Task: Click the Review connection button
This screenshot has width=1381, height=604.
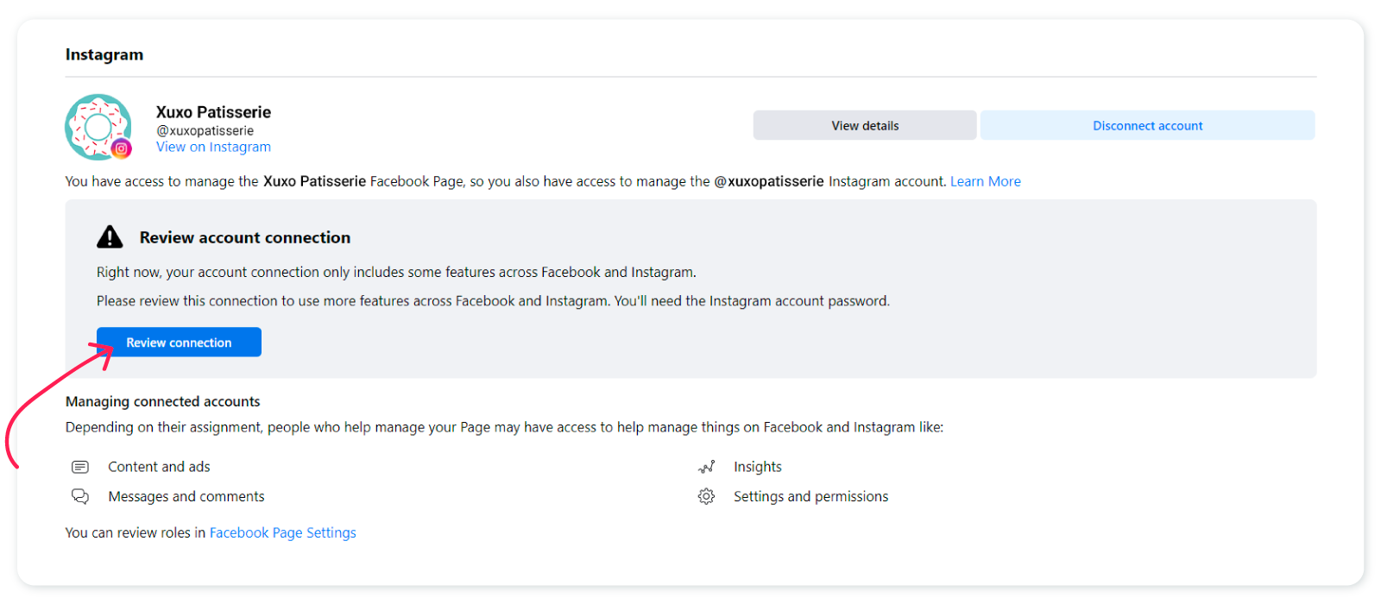Action: (x=179, y=342)
